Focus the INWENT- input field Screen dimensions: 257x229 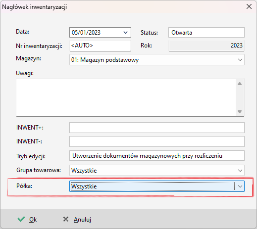[x=157, y=141]
